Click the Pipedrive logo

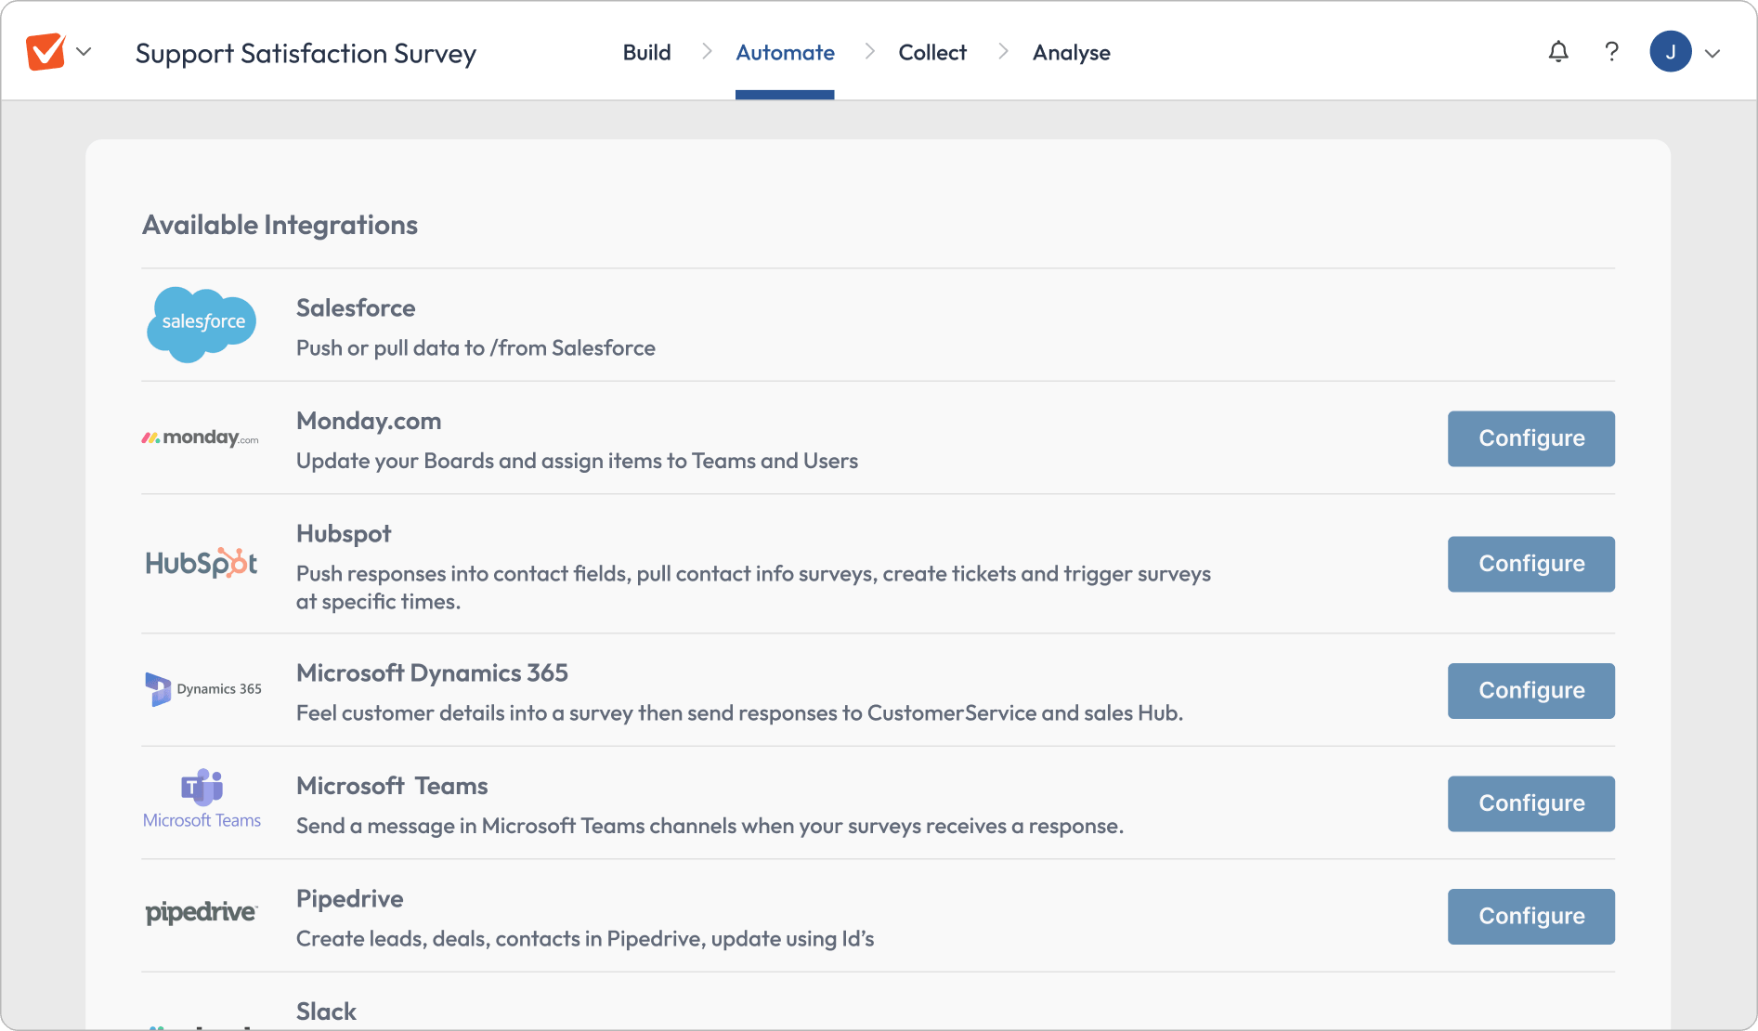[x=202, y=913]
